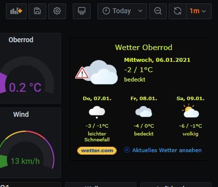Cycle view mode with the monitor icon
Image resolution: width=218 pixels, height=187 pixels.
coord(82,11)
